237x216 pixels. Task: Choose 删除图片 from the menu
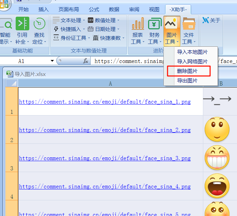[x=187, y=71]
